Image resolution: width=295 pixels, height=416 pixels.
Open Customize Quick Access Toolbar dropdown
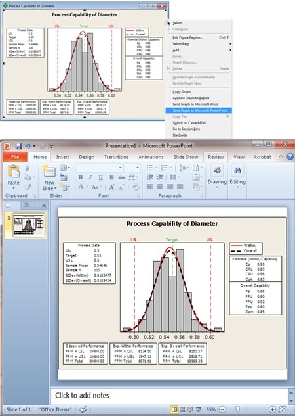coord(51,146)
